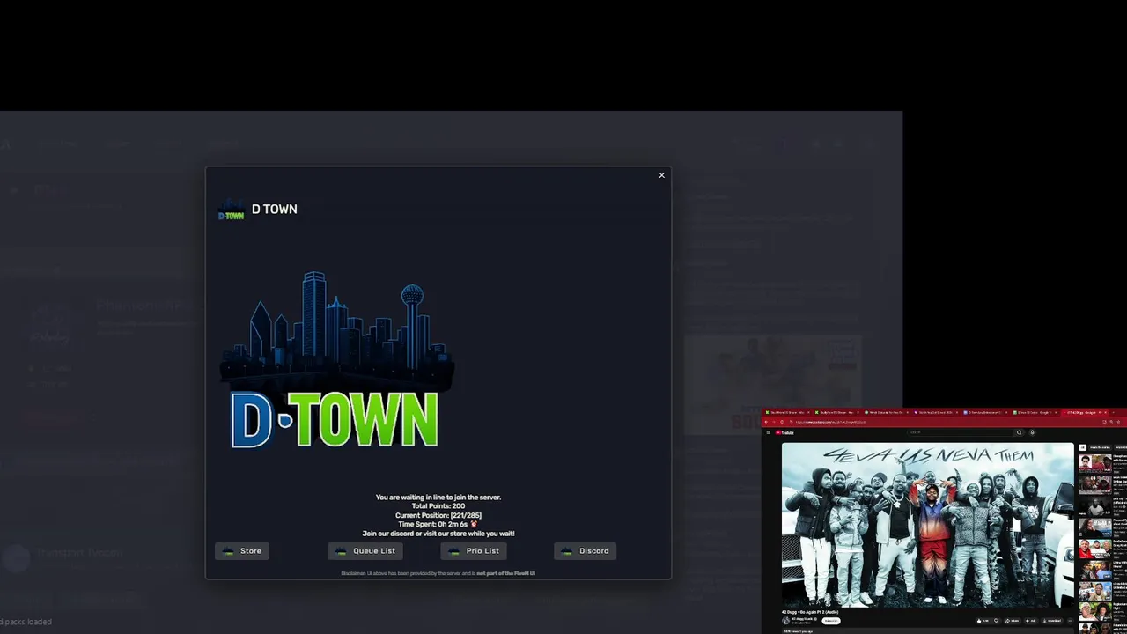Select 'Join our discord or visit our store' text
1127x634 pixels.
(x=438, y=534)
